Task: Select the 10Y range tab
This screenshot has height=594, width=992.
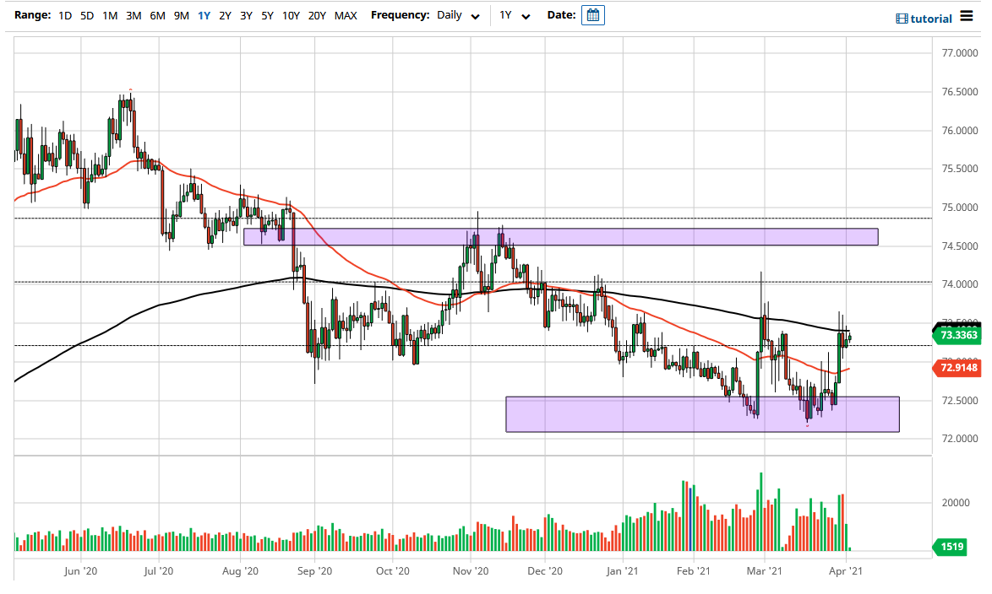Action: pyautogui.click(x=291, y=15)
